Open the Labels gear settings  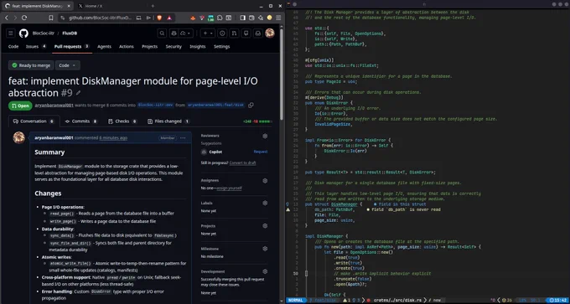click(x=265, y=203)
